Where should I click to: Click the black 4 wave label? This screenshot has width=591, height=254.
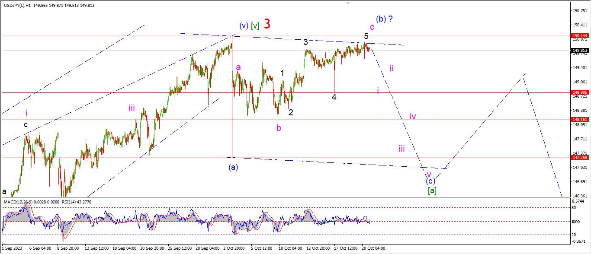334,97
